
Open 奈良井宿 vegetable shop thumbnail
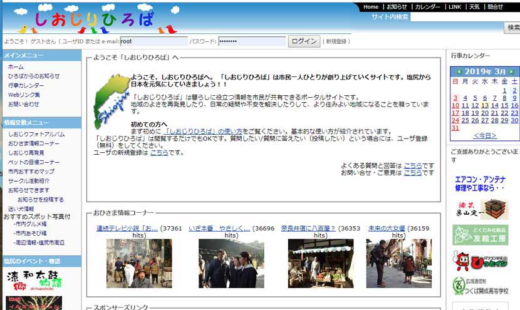click(321, 264)
